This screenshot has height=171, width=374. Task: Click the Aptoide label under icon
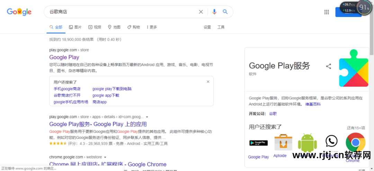280,155
